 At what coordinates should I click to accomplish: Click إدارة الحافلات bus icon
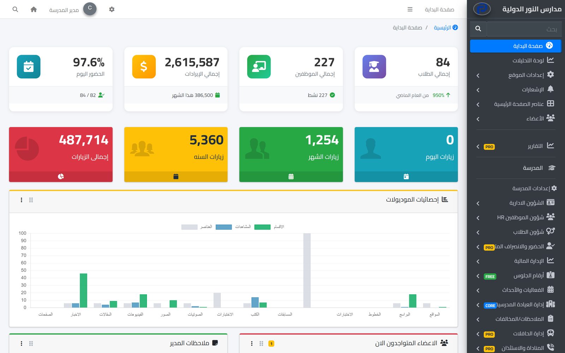click(551, 333)
